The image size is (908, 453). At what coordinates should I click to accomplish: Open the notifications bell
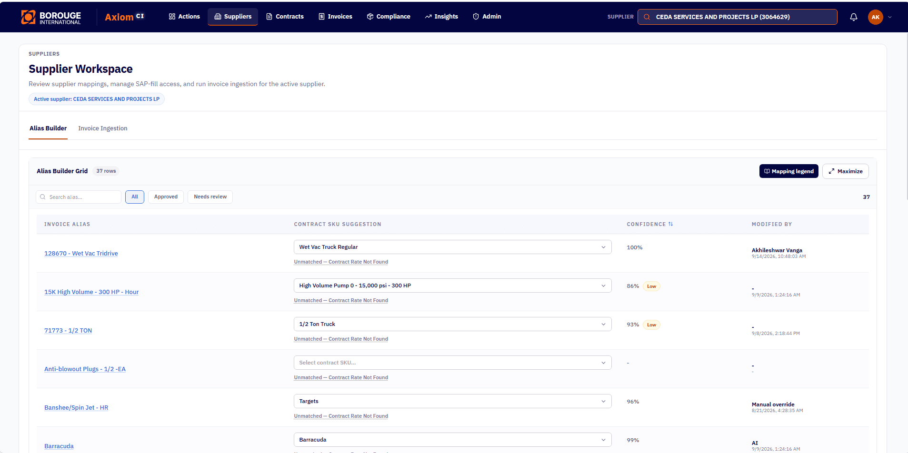pos(853,17)
